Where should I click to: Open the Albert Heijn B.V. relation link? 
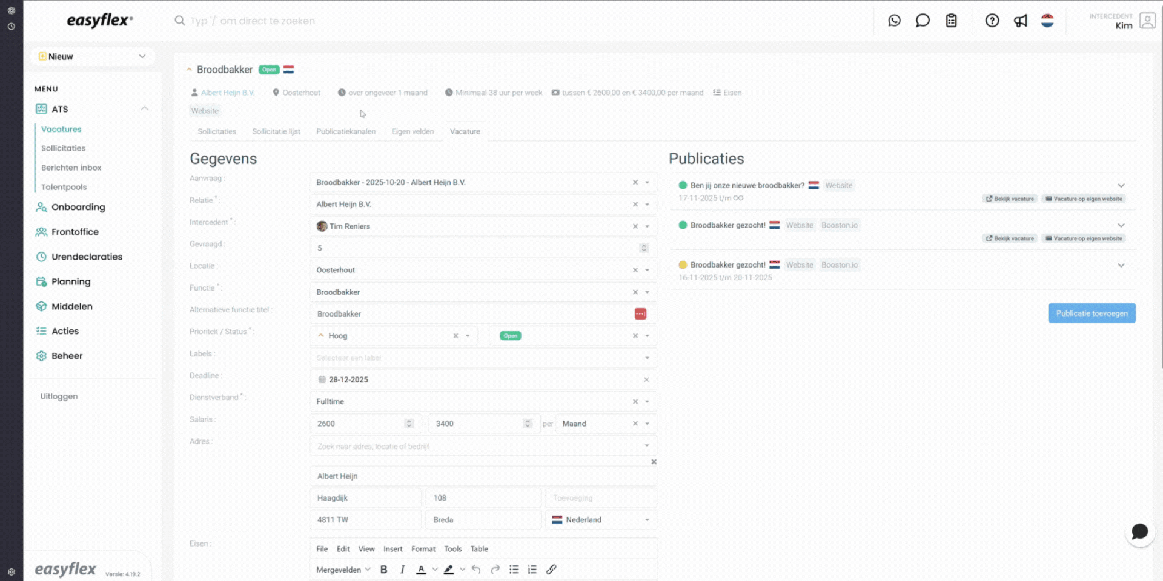(228, 92)
